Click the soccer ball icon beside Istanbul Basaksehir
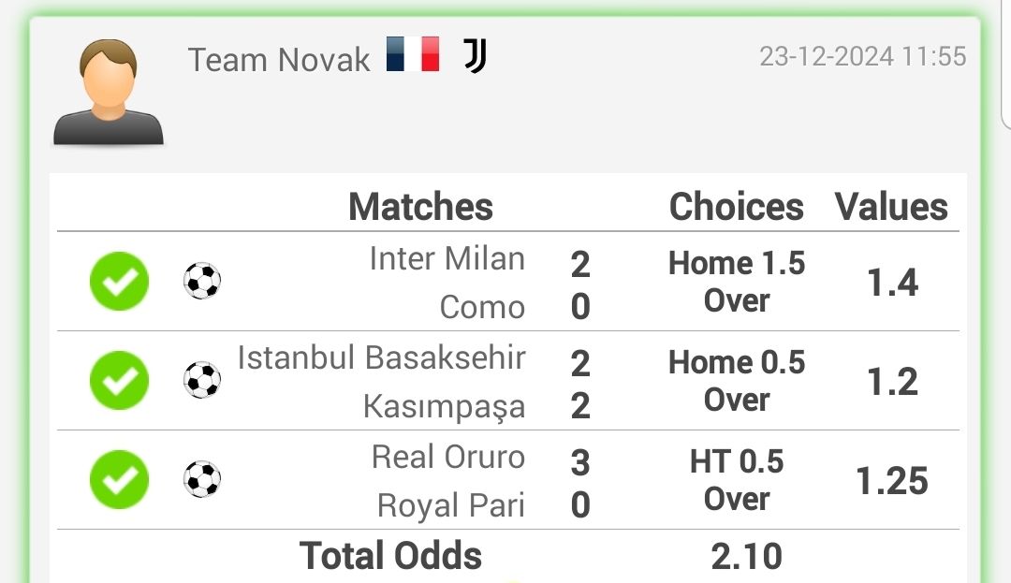Viewport: 1011px width, 583px height. tap(202, 380)
